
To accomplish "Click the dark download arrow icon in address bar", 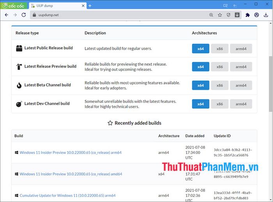I will pyautogui.click(x=237, y=15).
